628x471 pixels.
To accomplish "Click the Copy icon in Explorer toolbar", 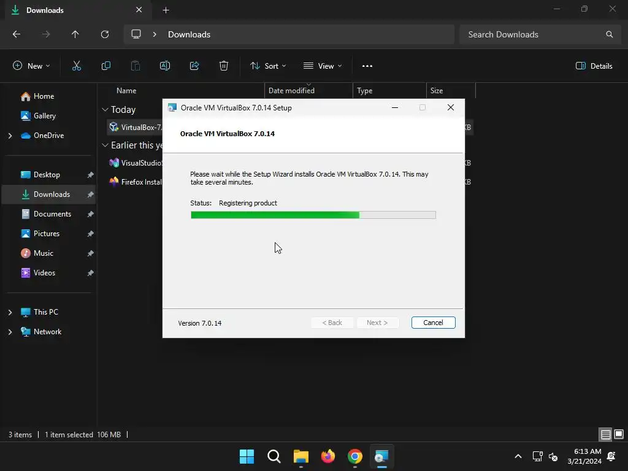I will (105, 66).
